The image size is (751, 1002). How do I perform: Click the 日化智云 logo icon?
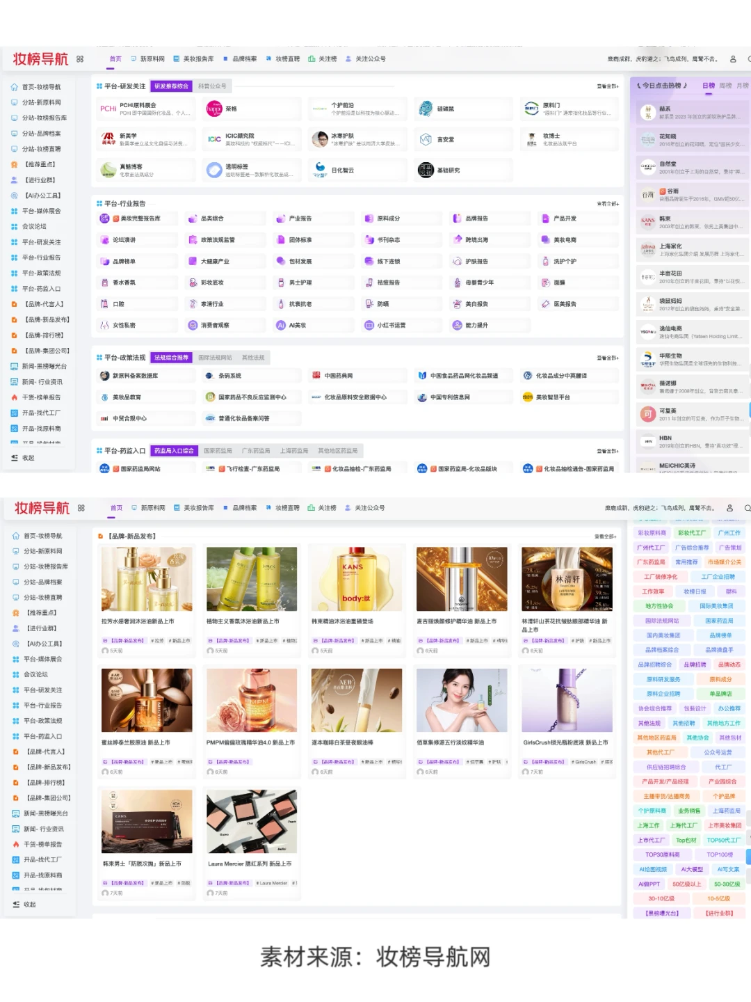pyautogui.click(x=320, y=170)
